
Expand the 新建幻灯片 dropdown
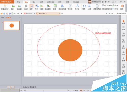[x=9, y=9]
